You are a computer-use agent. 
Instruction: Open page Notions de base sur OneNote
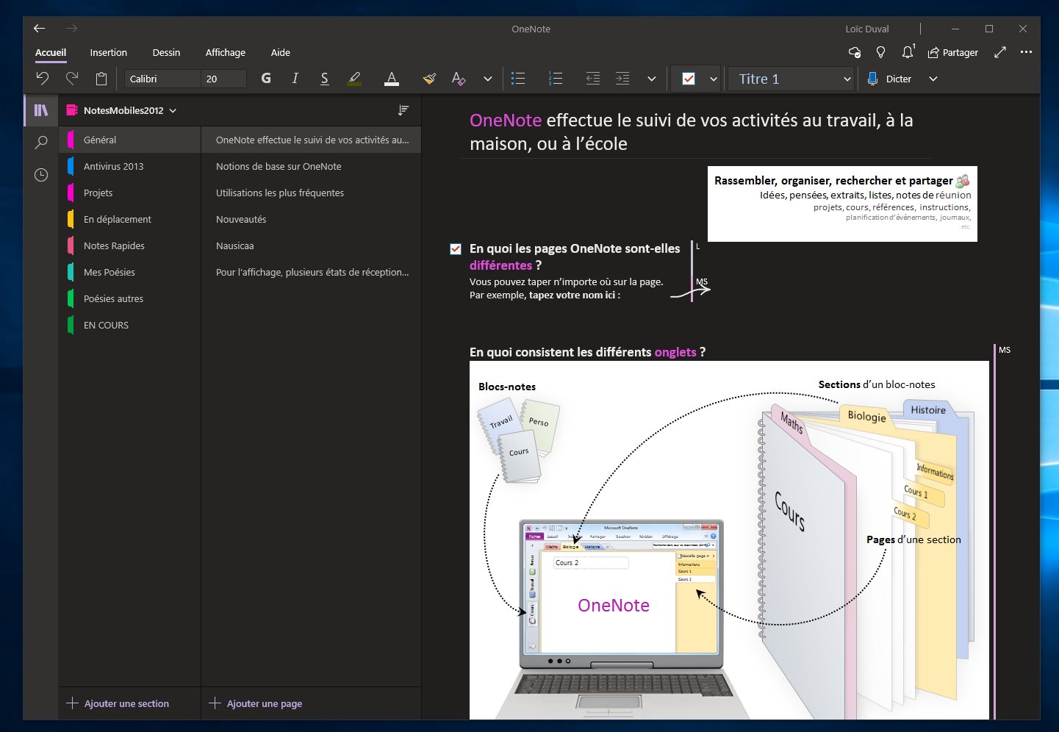312,166
